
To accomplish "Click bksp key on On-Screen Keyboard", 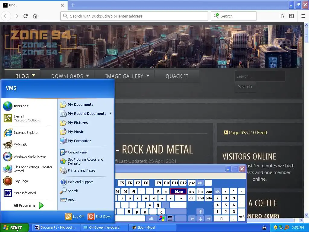I will coord(179,191).
